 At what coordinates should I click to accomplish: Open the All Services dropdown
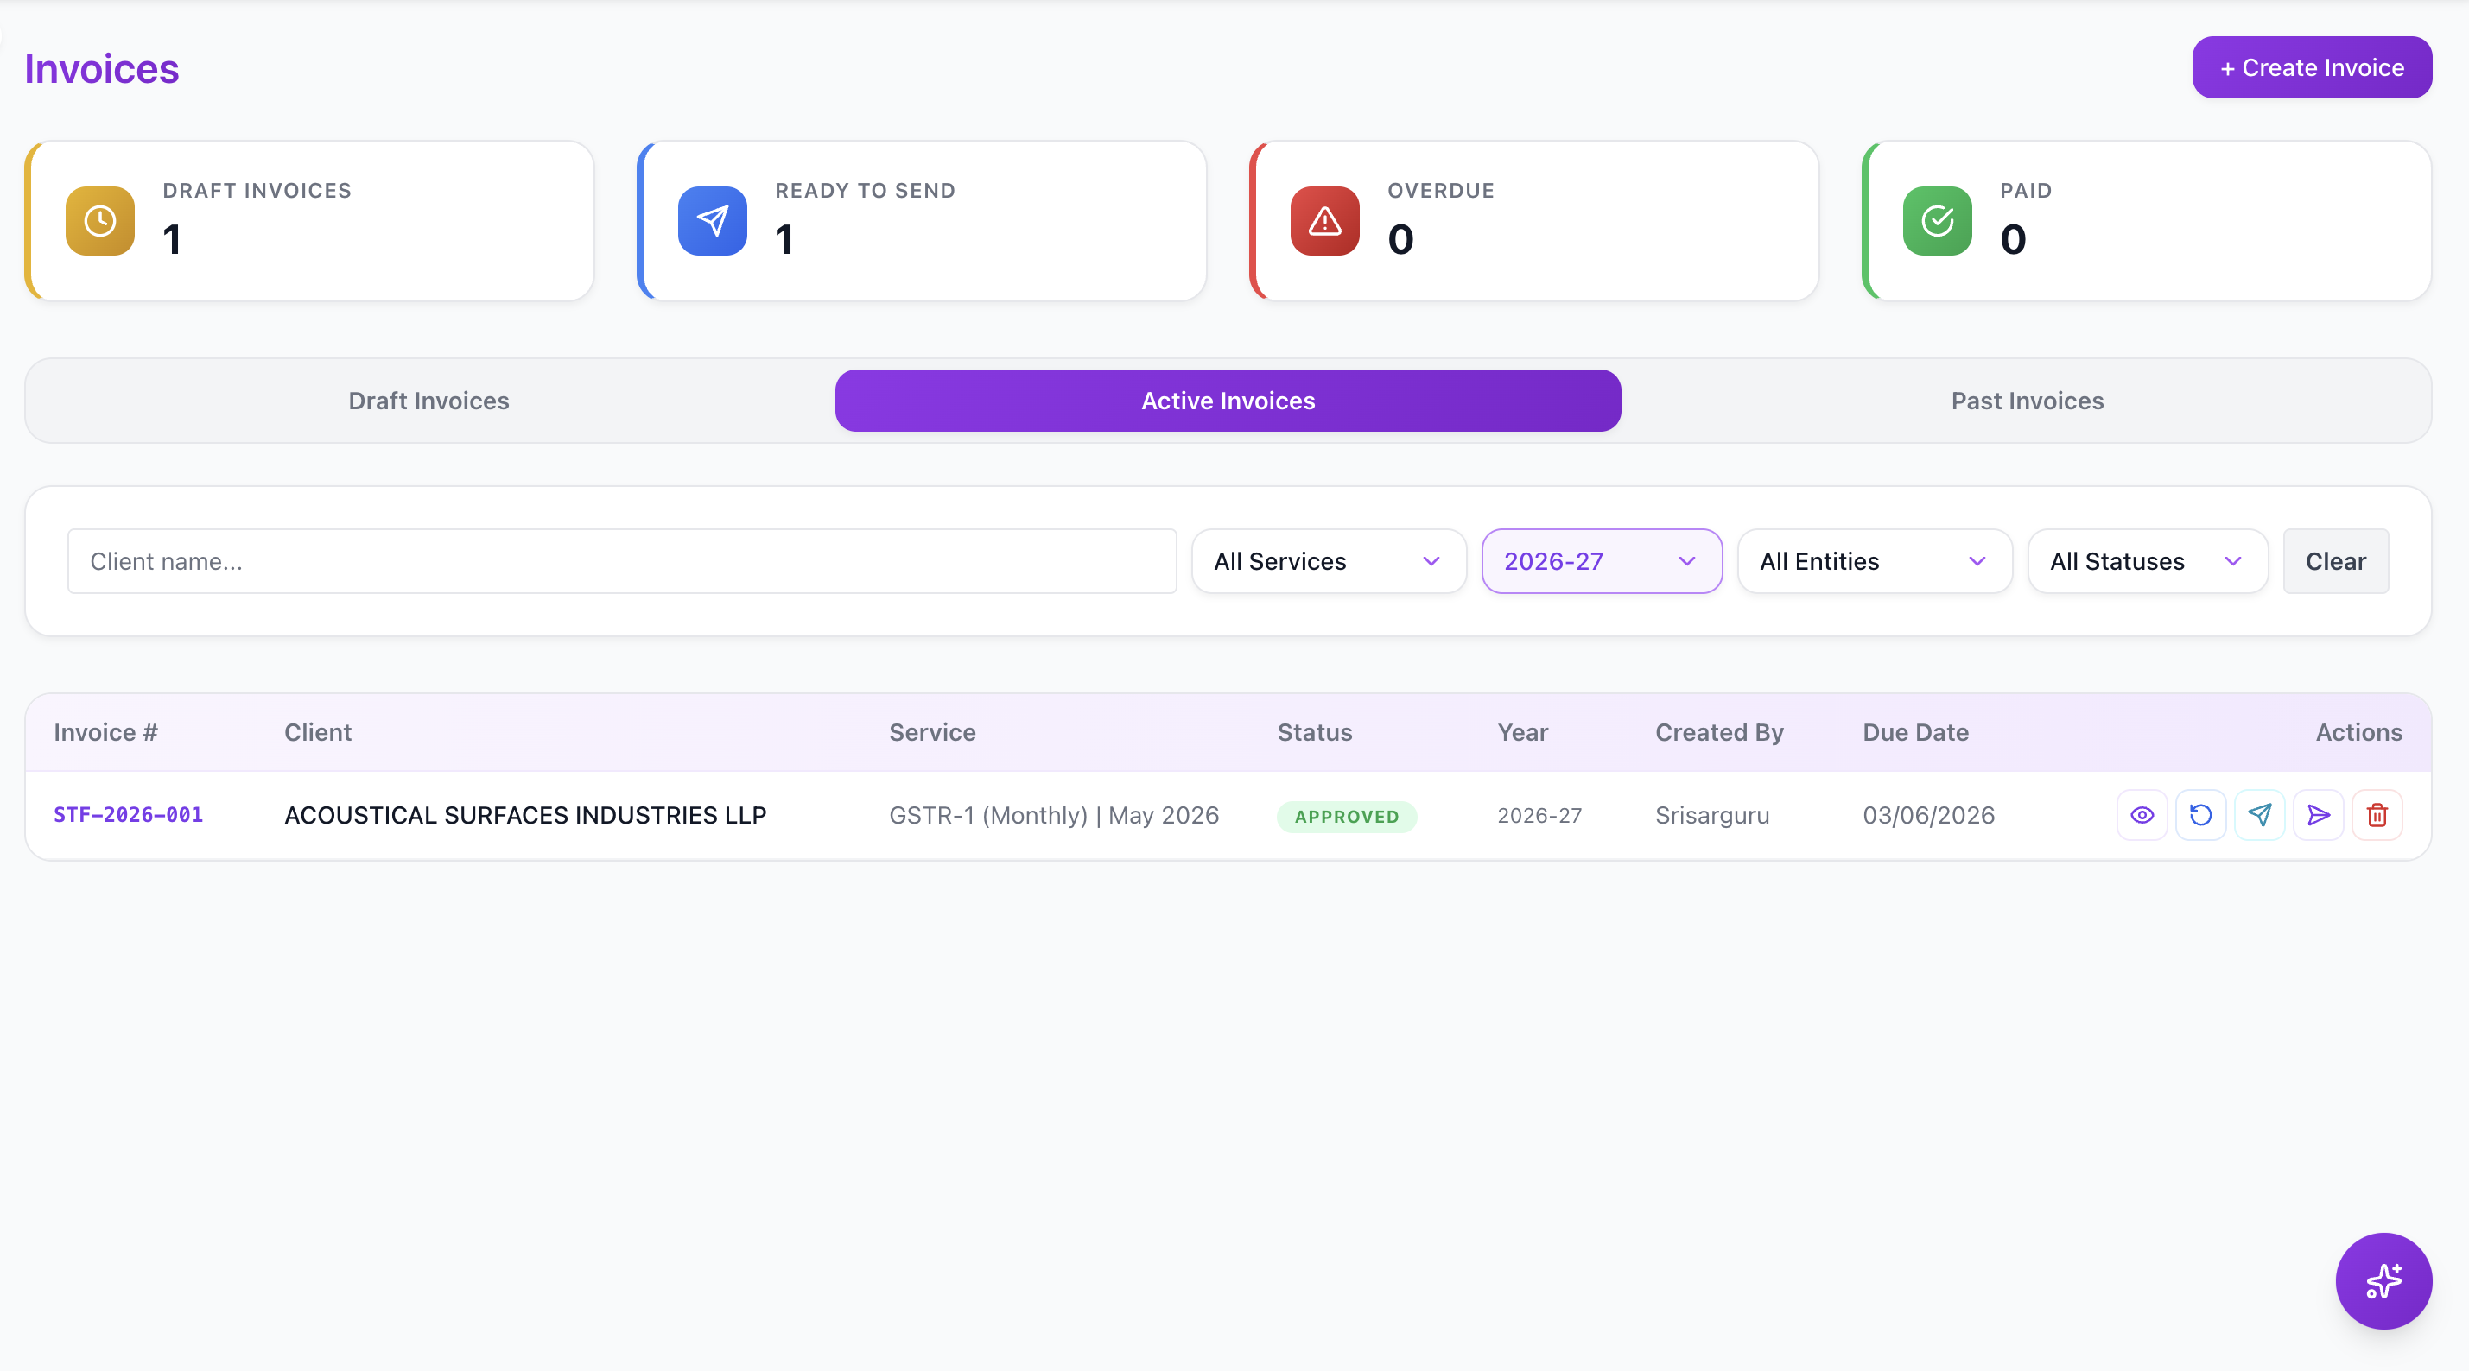tap(1329, 561)
